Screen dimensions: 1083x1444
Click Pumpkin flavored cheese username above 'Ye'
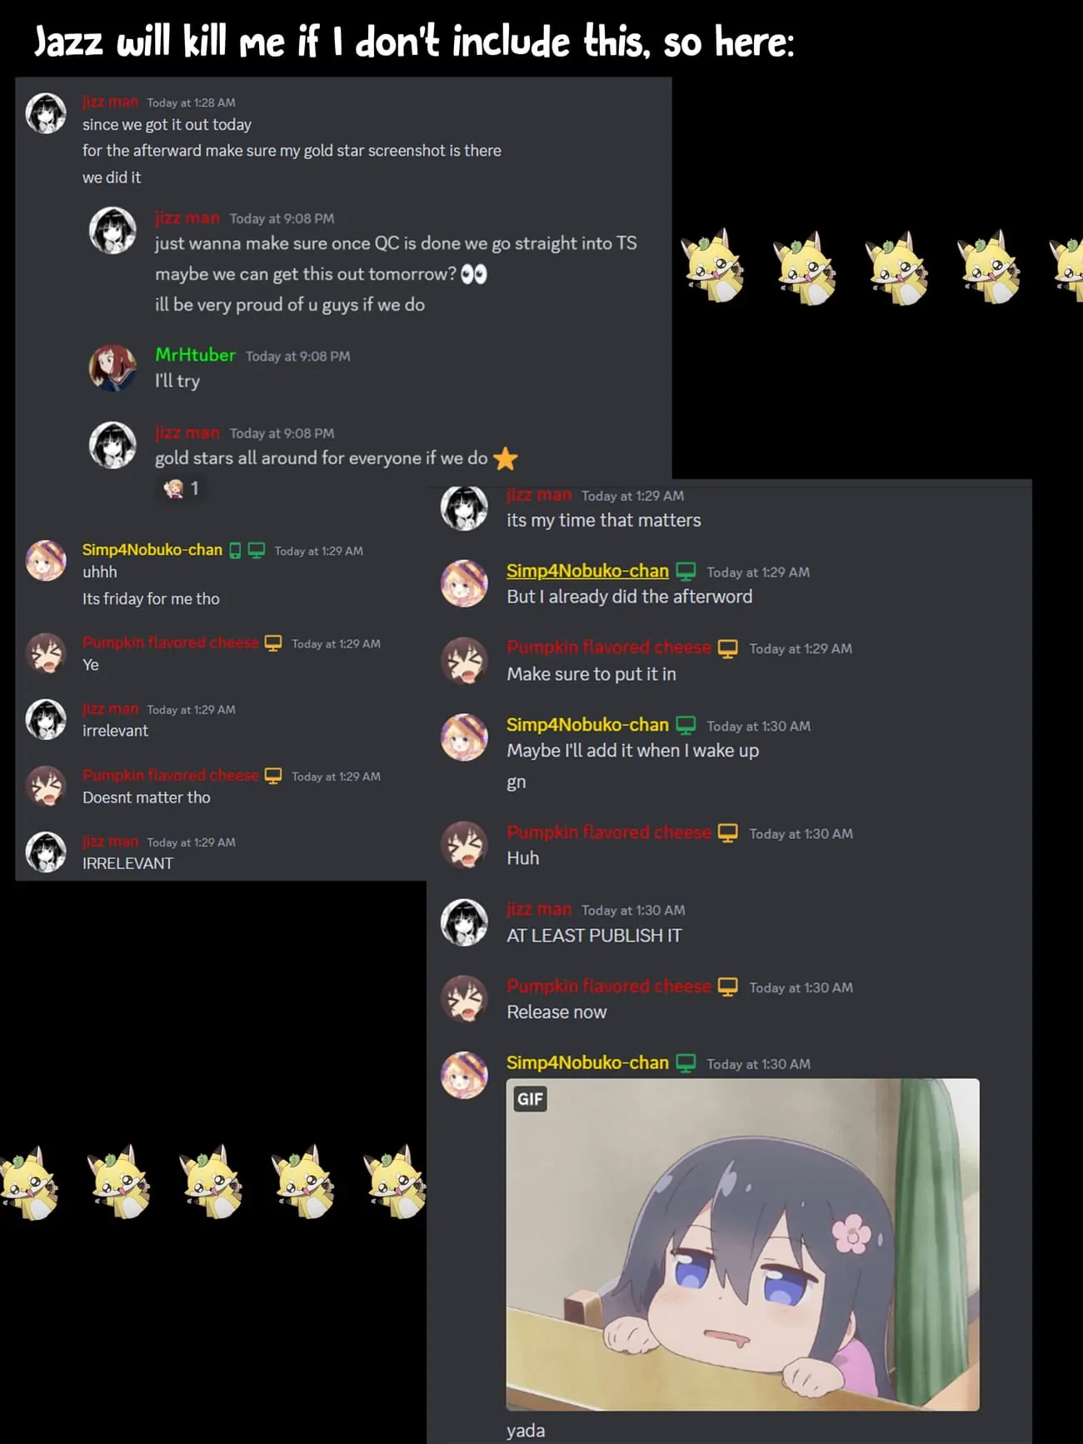[x=170, y=642]
